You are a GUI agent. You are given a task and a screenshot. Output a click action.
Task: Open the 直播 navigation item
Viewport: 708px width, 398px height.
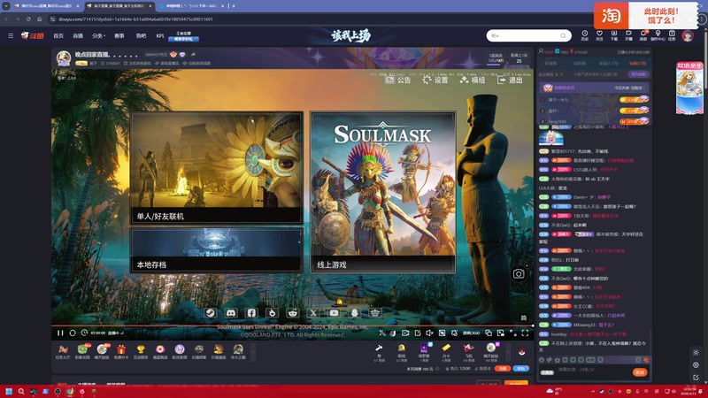pyautogui.click(x=78, y=35)
